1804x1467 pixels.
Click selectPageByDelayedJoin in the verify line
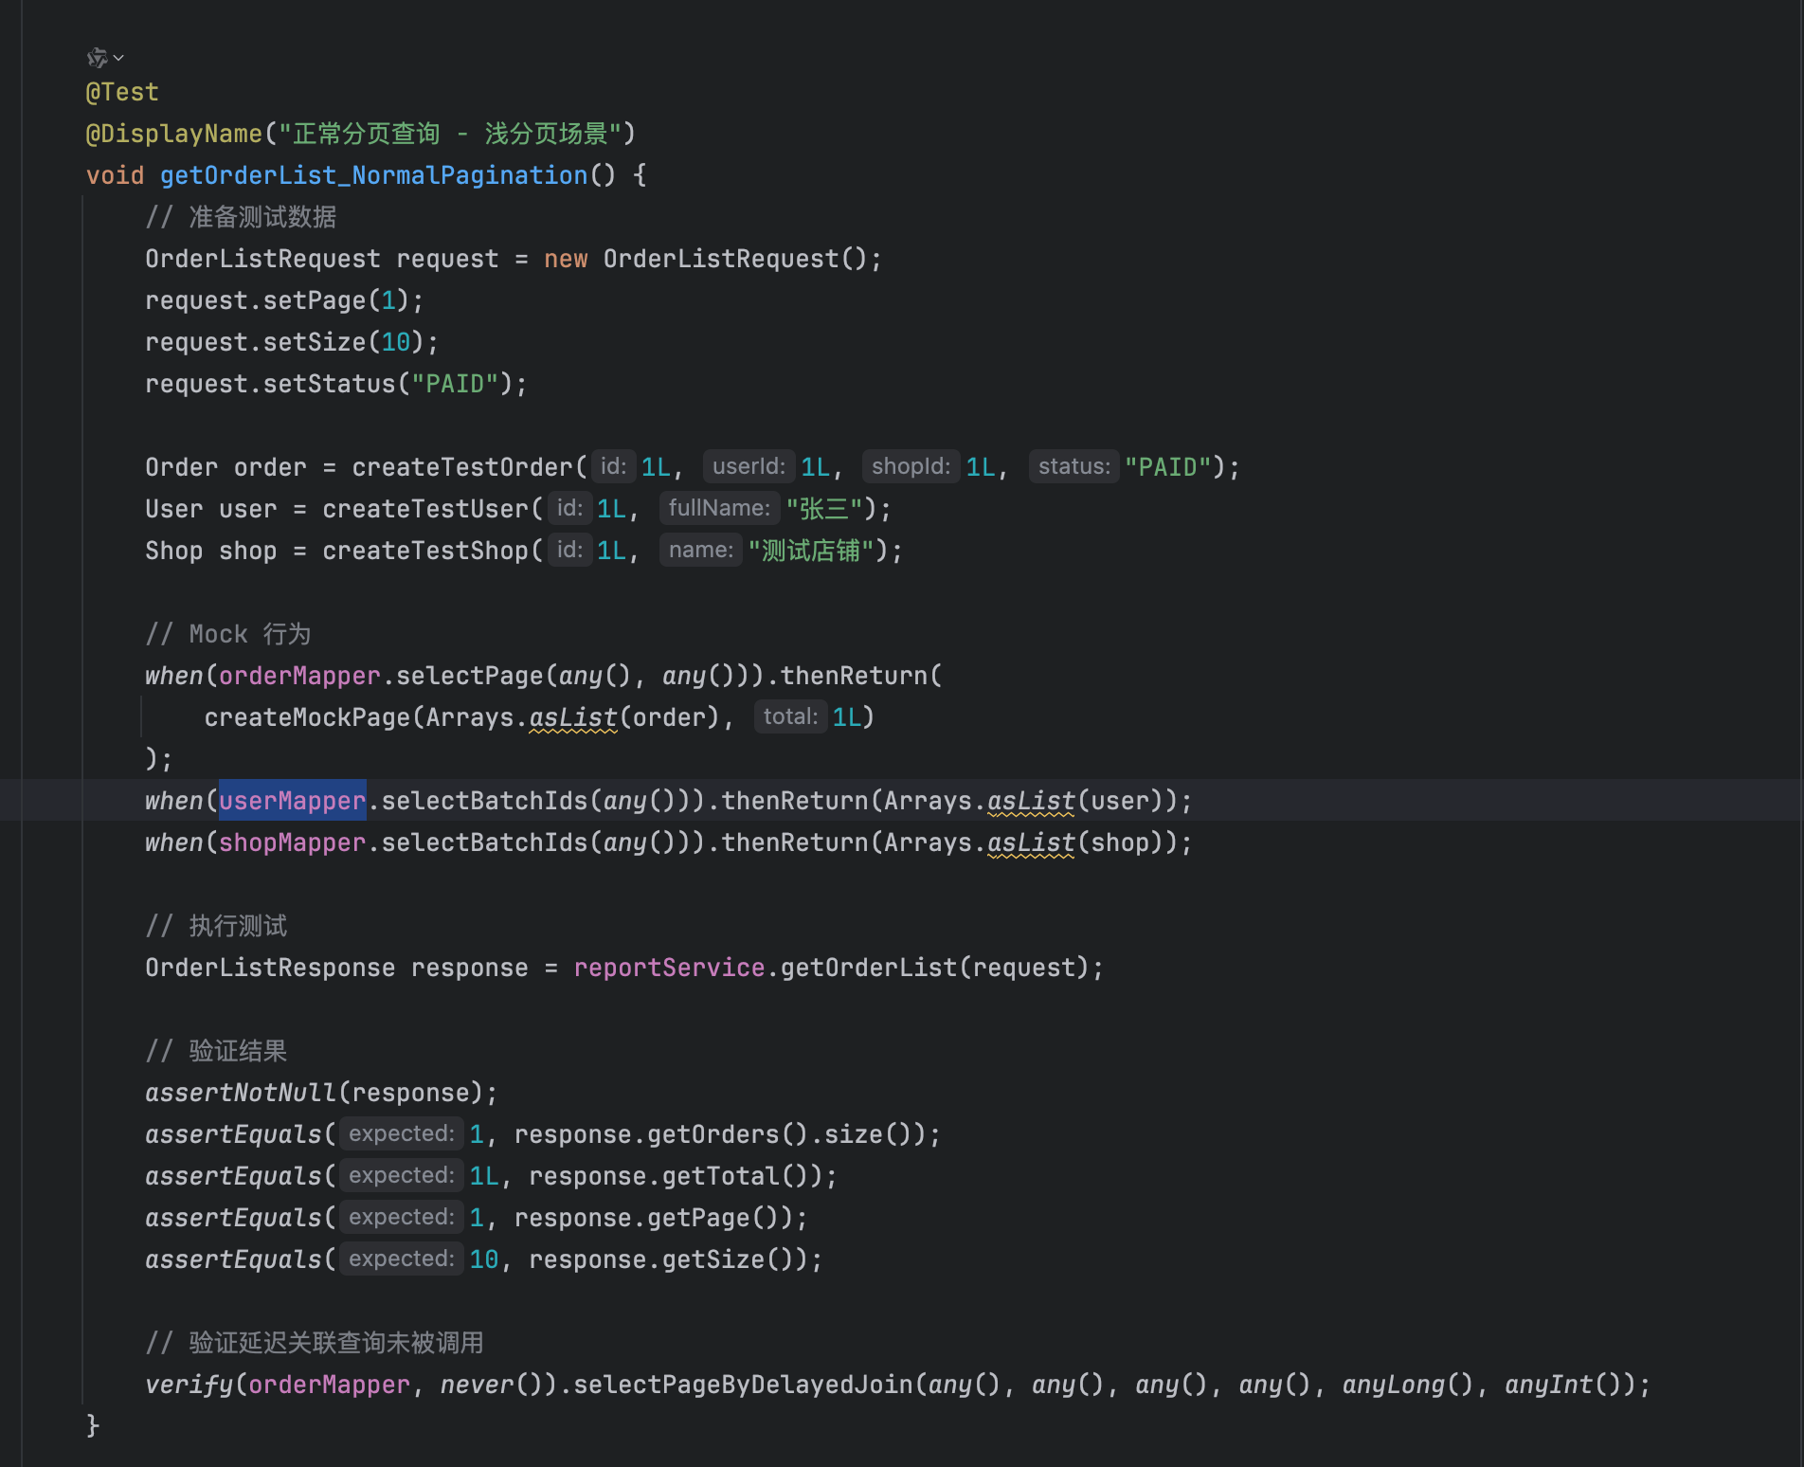coord(743,1385)
